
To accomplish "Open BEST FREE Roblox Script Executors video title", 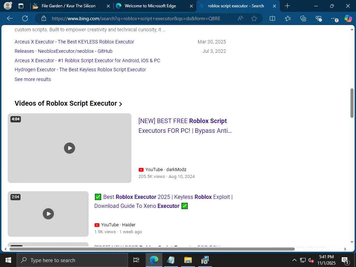I will [x=185, y=126].
